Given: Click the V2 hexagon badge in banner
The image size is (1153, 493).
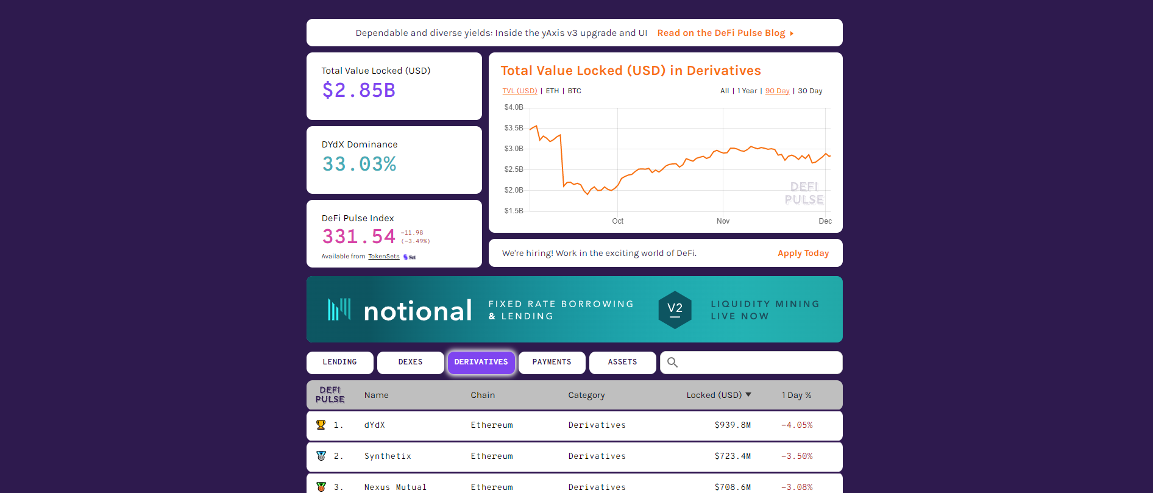Looking at the screenshot, I should click(675, 310).
